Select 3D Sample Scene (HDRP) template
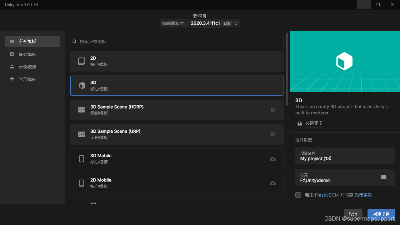Image resolution: width=400 pixels, height=225 pixels. point(177,110)
